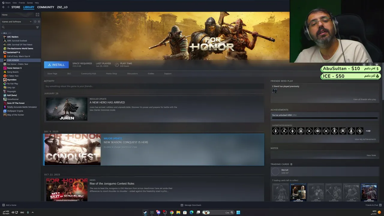
Task: Select Sons Of The Forest in library
Action: pyautogui.click(x=16, y=103)
